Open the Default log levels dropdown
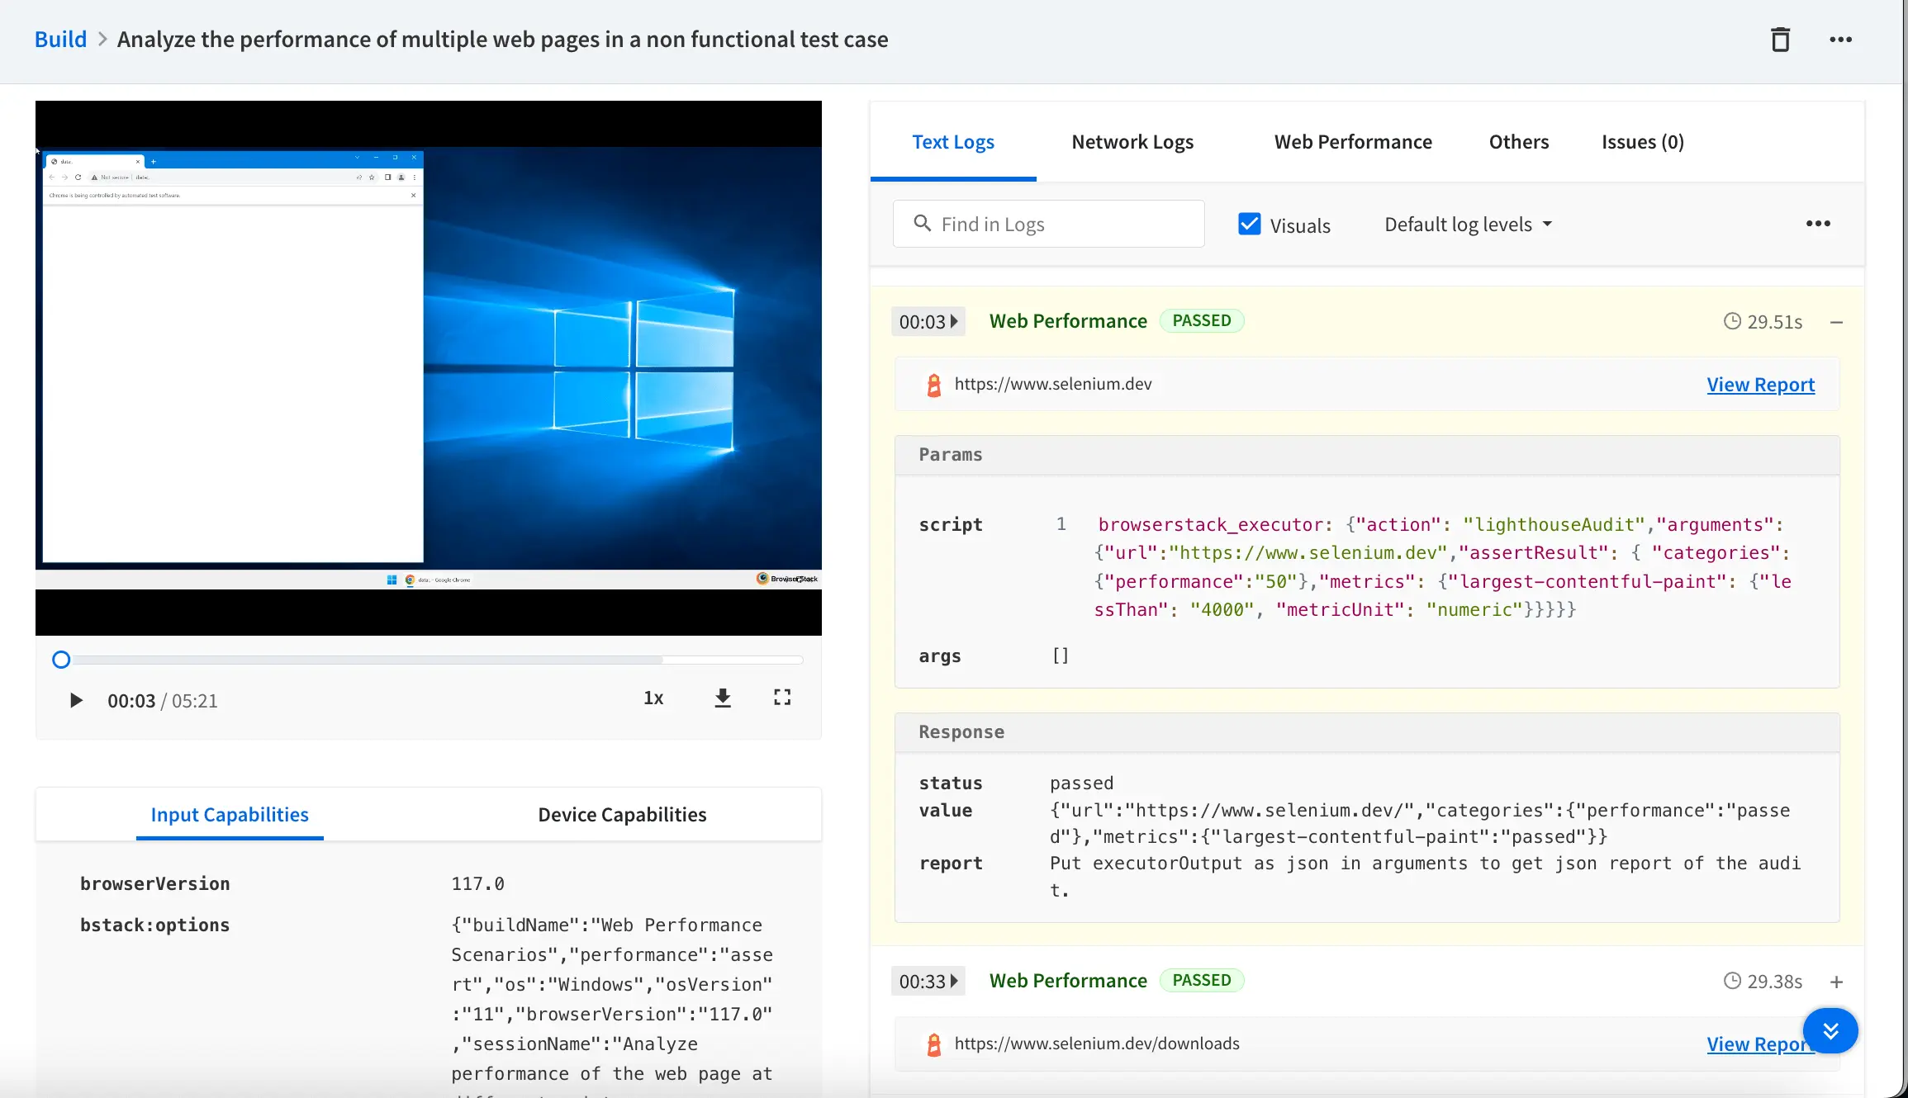The width and height of the screenshot is (1908, 1098). pyautogui.click(x=1468, y=225)
